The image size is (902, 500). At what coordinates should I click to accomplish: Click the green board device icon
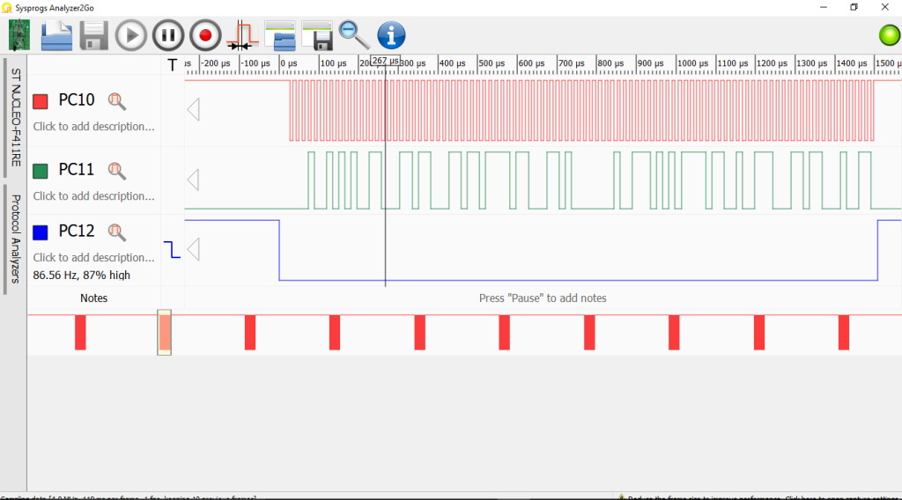pyautogui.click(x=18, y=35)
